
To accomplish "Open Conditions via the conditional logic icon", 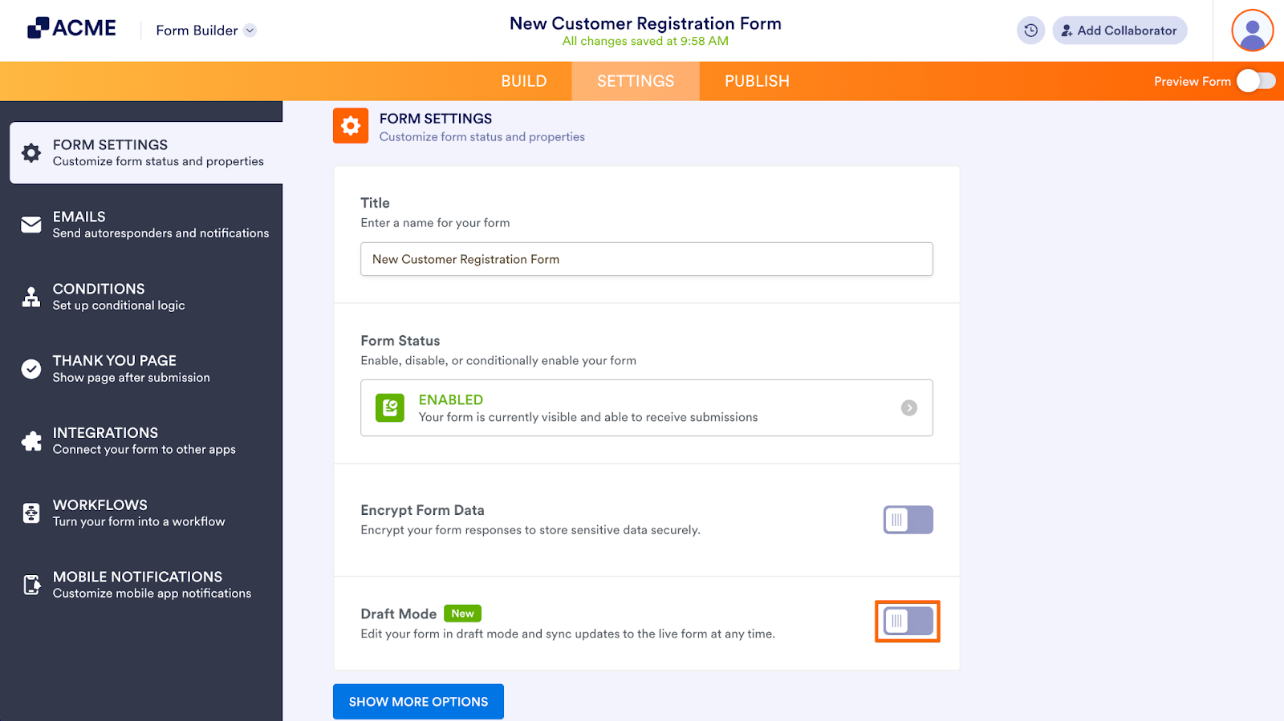I will pyautogui.click(x=30, y=297).
